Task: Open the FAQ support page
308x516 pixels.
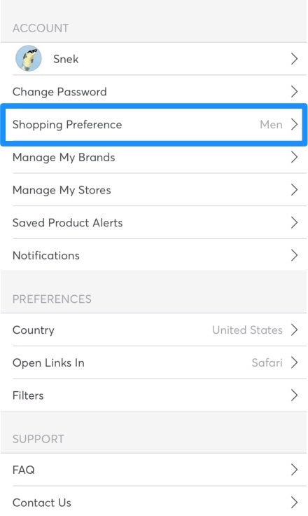Action: coord(154,470)
